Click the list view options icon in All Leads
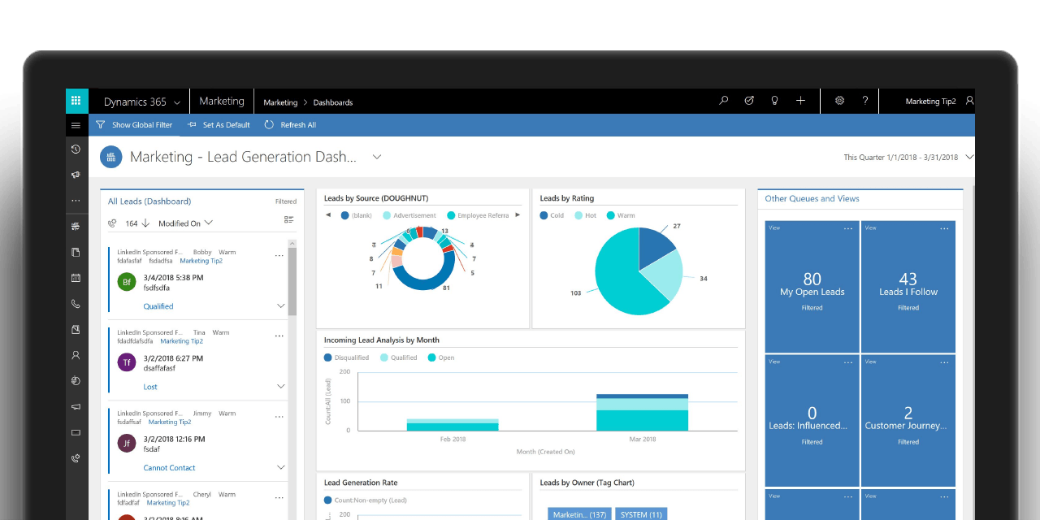 pyautogui.click(x=288, y=219)
